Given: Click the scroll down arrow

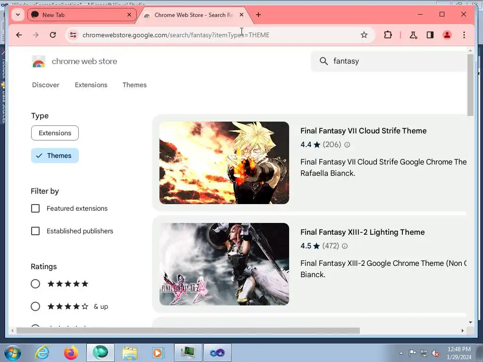Looking at the screenshot, I should pos(470,322).
